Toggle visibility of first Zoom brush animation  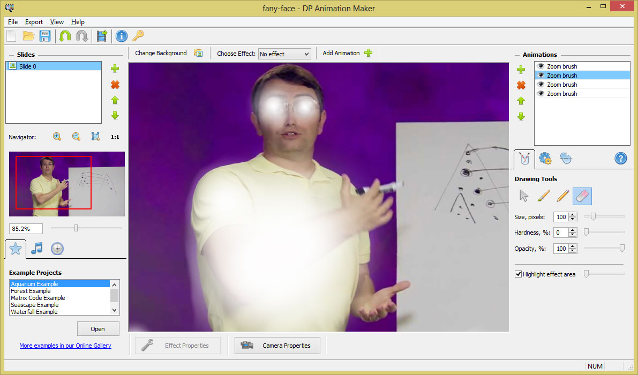541,66
